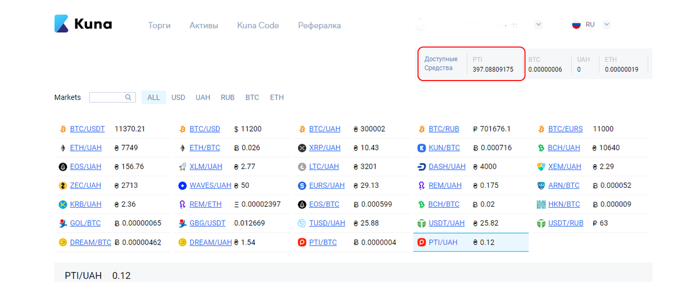The width and height of the screenshot is (675, 282).
Task: Click the Ethereum icon beside ETH/UAH
Action: 63,148
